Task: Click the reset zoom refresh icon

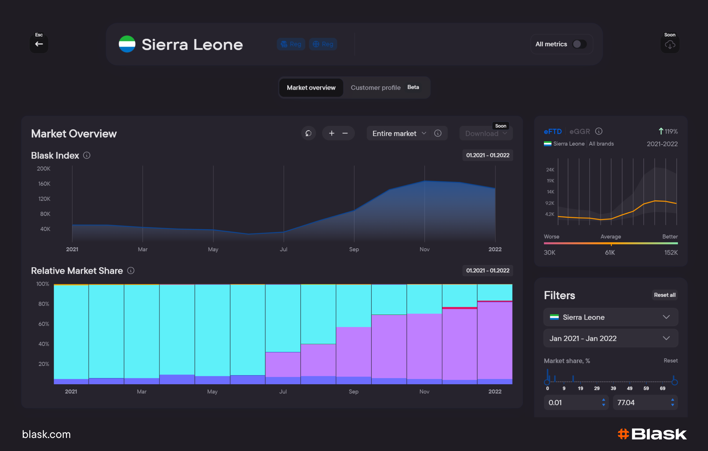Action: coord(308,133)
